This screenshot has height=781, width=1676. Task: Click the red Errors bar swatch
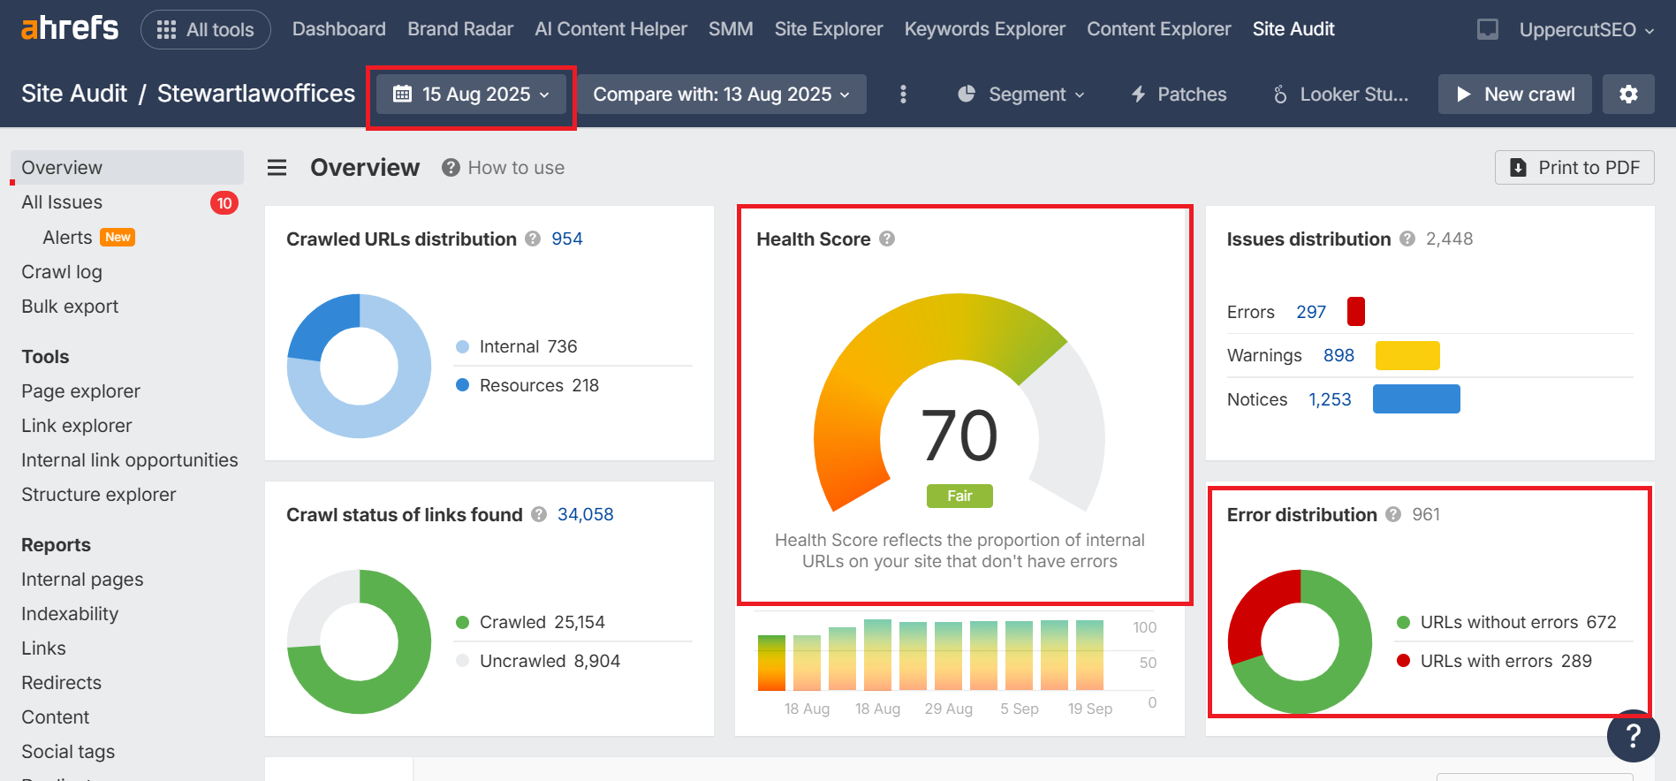(1356, 312)
